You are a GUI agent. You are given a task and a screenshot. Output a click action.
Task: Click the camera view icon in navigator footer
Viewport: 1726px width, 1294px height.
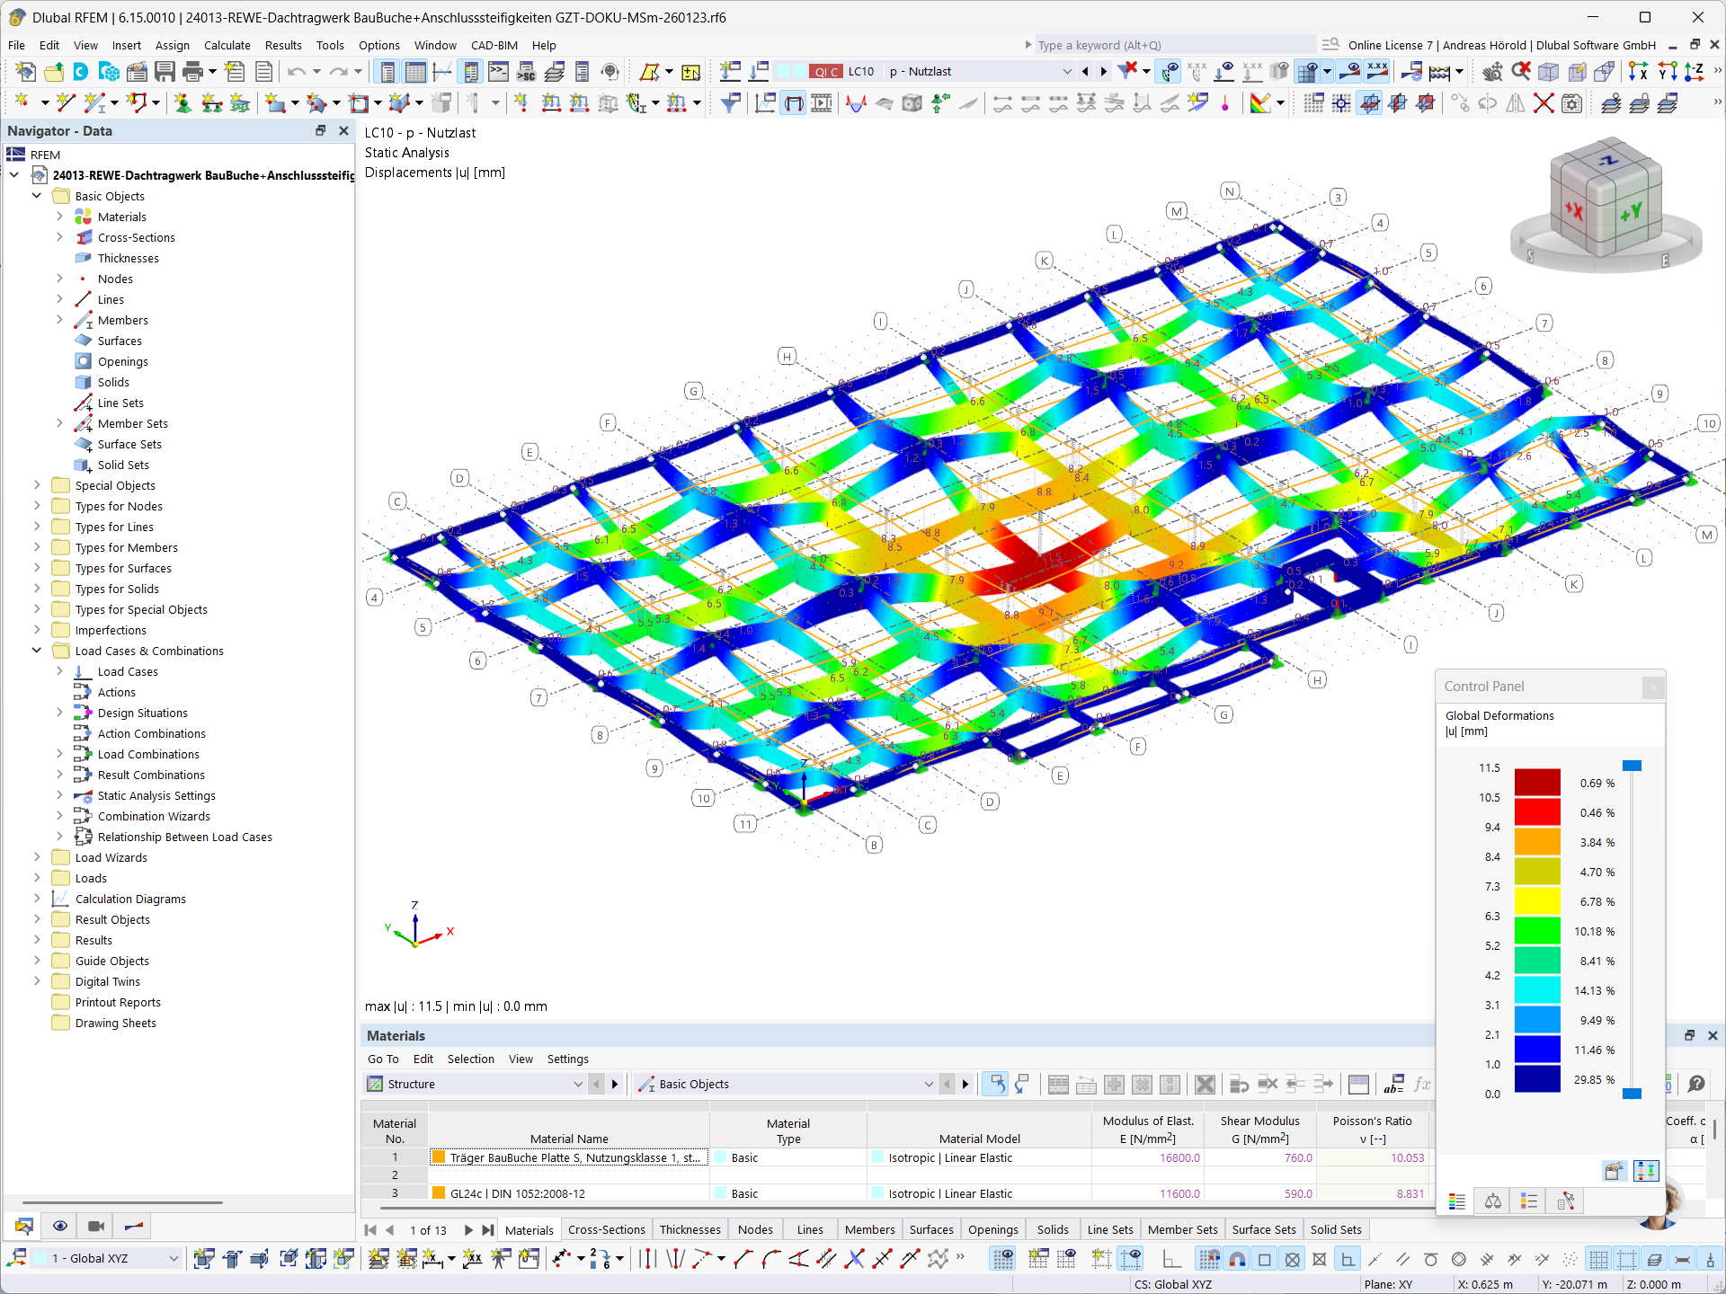point(96,1226)
